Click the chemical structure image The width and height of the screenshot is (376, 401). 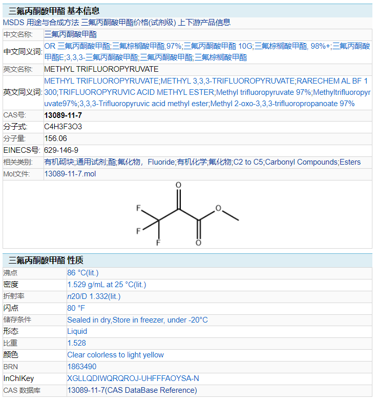pos(187,214)
